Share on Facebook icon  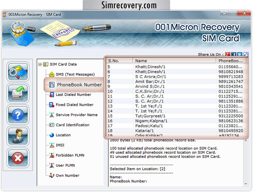[234, 54]
